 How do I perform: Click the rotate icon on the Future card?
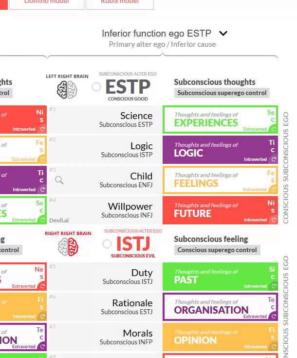coord(273,220)
